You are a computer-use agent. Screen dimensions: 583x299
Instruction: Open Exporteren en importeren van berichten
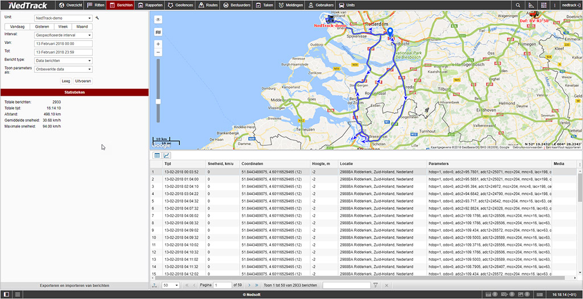75,285
